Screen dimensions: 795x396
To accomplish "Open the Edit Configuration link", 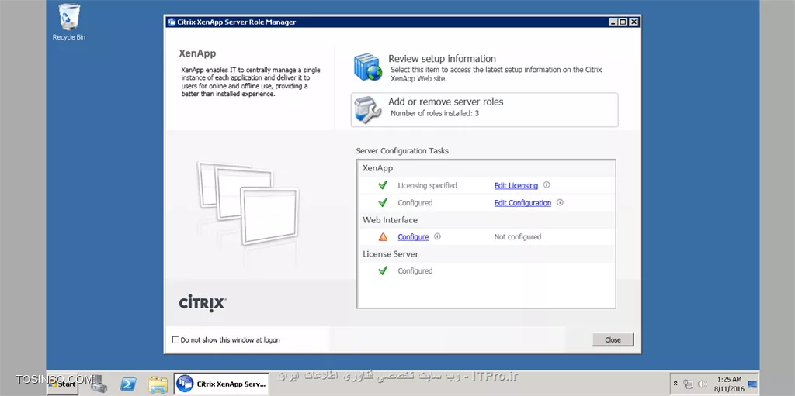I will [x=522, y=202].
